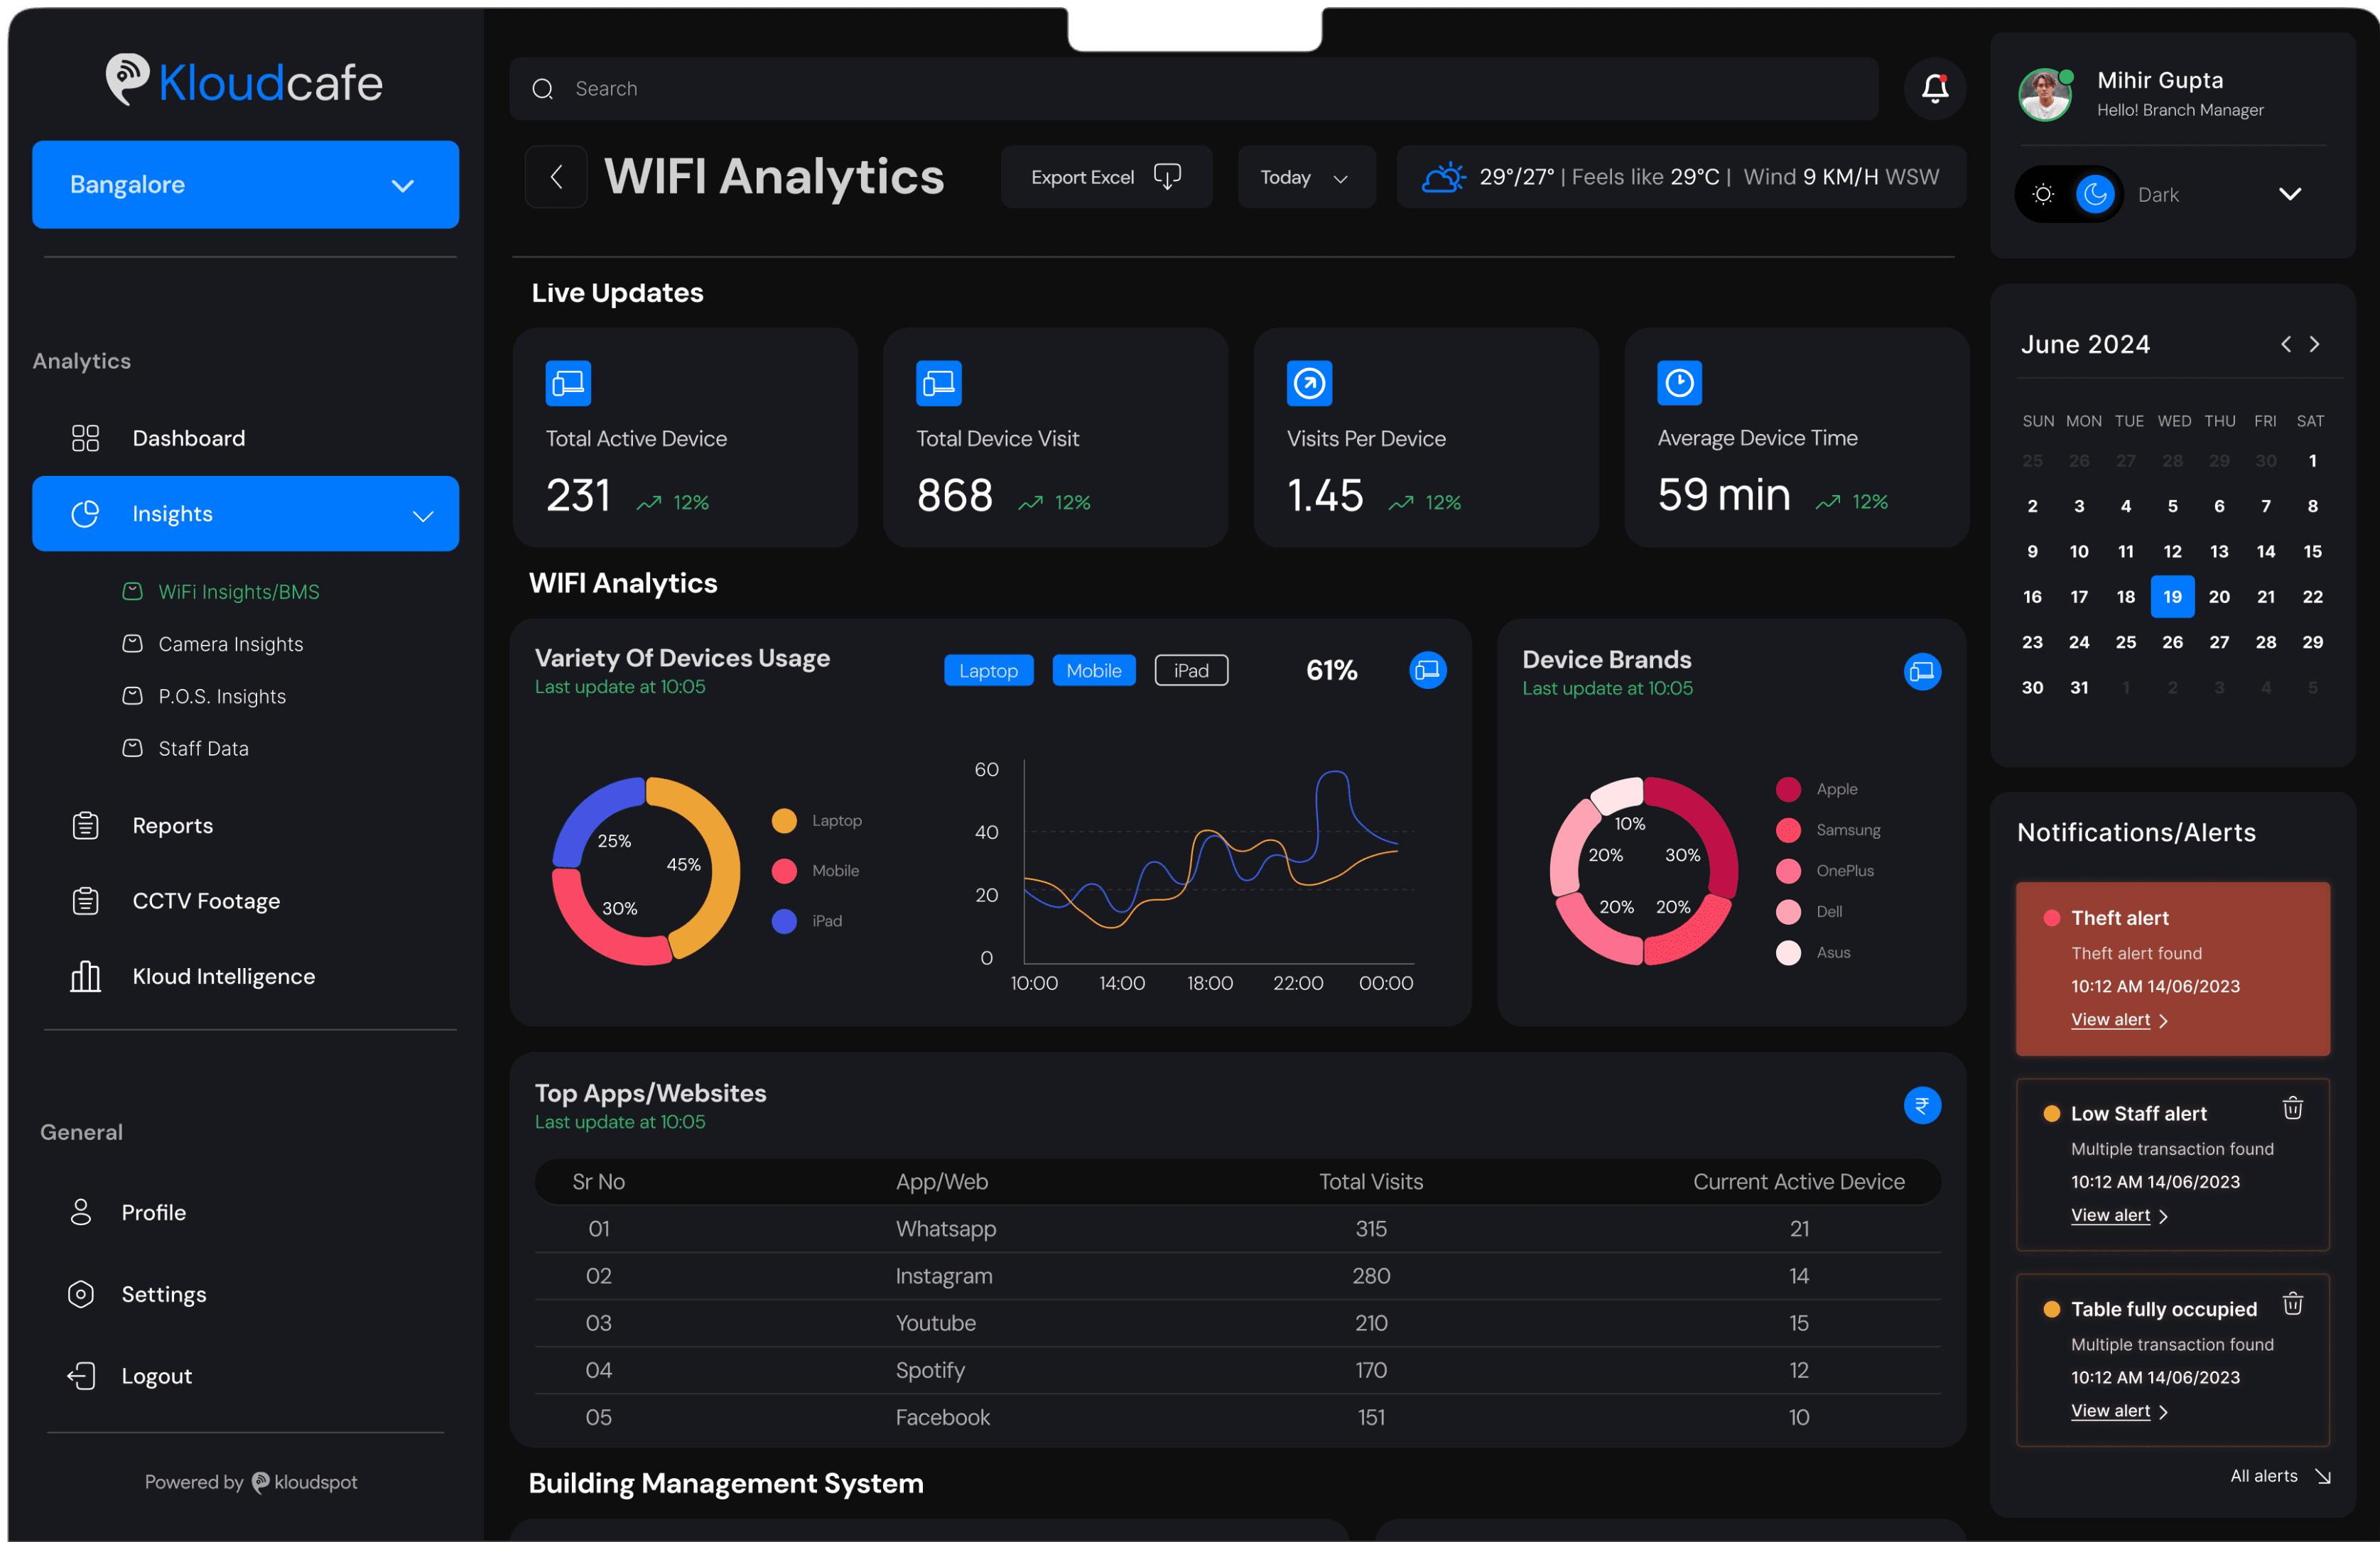Click the rupee icon in Top Apps/Websites
The width and height of the screenshot is (2380, 1542).
point(1921,1105)
